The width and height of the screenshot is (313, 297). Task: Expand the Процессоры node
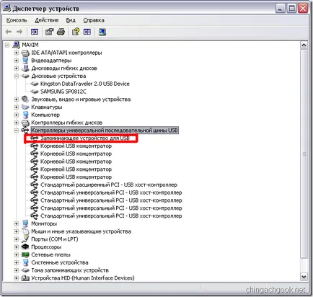[16, 247]
